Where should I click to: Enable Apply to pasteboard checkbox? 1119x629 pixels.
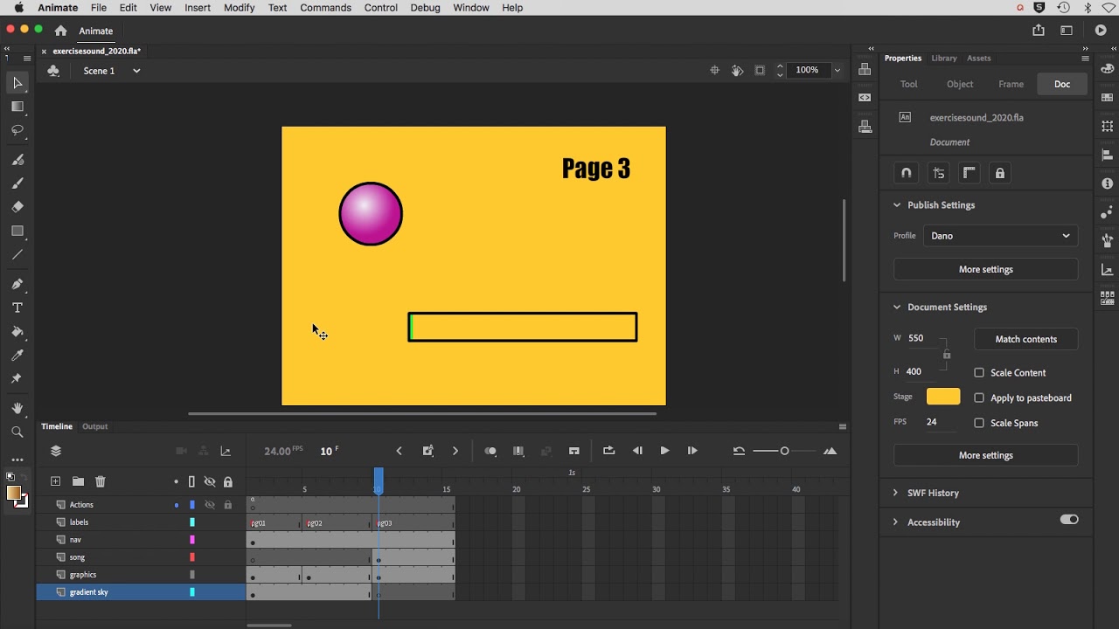tap(979, 397)
